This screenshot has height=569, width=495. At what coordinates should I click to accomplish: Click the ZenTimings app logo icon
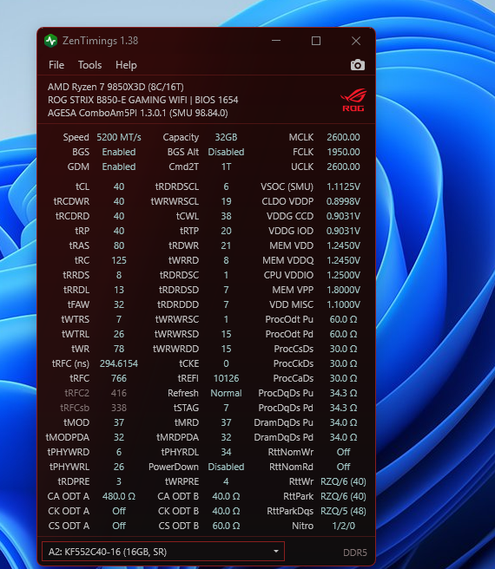pos(51,41)
